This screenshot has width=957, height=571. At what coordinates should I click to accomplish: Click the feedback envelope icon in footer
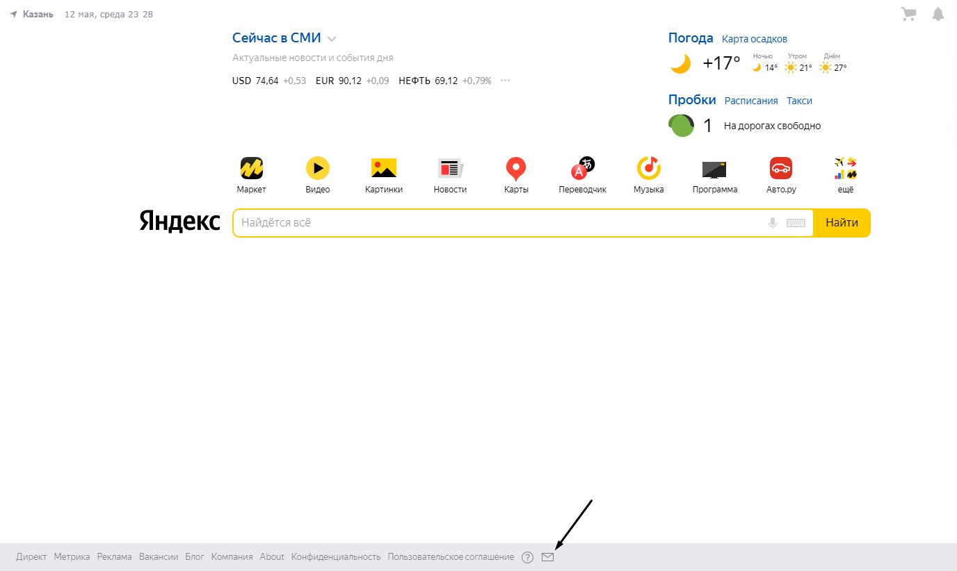coord(548,557)
